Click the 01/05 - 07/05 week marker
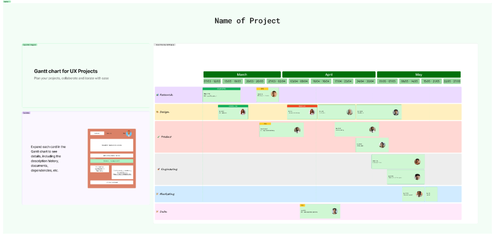495x237 pixels. [x=387, y=81]
